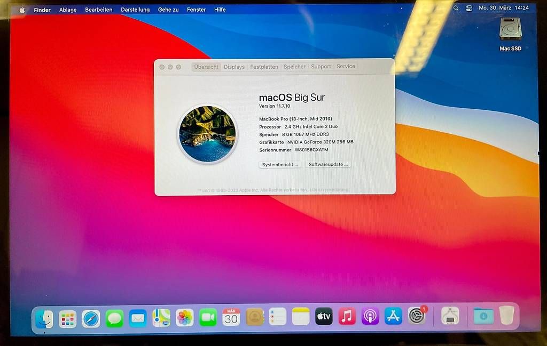This screenshot has height=346, width=547.
Task: Open the Contacts app in Dock
Action: 255,317
